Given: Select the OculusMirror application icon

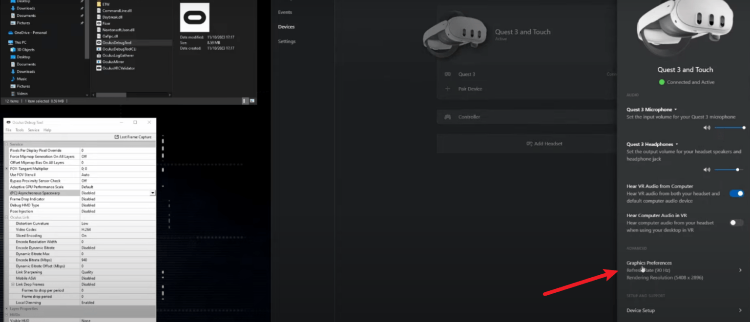Looking at the screenshot, I should 98,62.
